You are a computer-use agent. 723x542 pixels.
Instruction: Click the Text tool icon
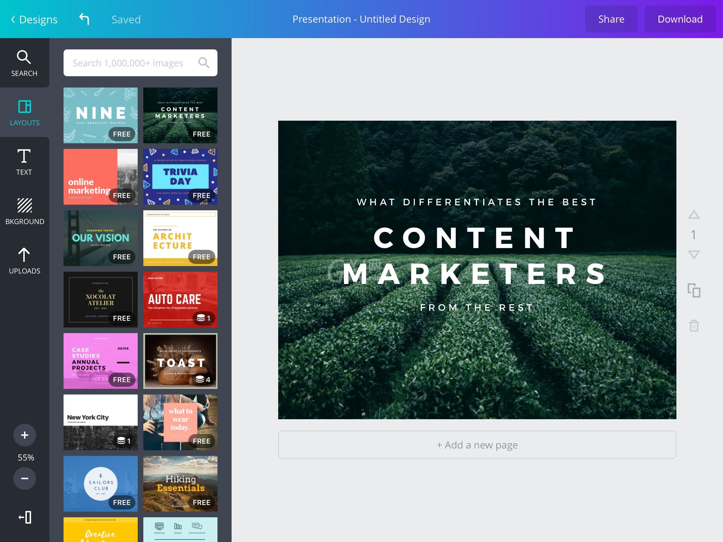pyautogui.click(x=24, y=161)
